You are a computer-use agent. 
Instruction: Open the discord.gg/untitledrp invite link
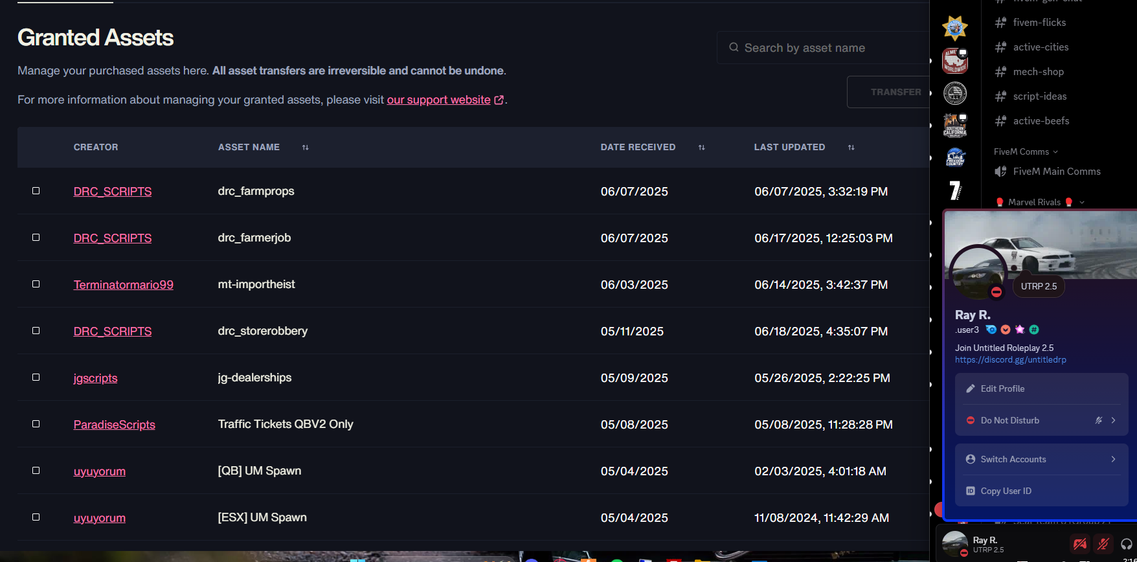[1011, 360]
